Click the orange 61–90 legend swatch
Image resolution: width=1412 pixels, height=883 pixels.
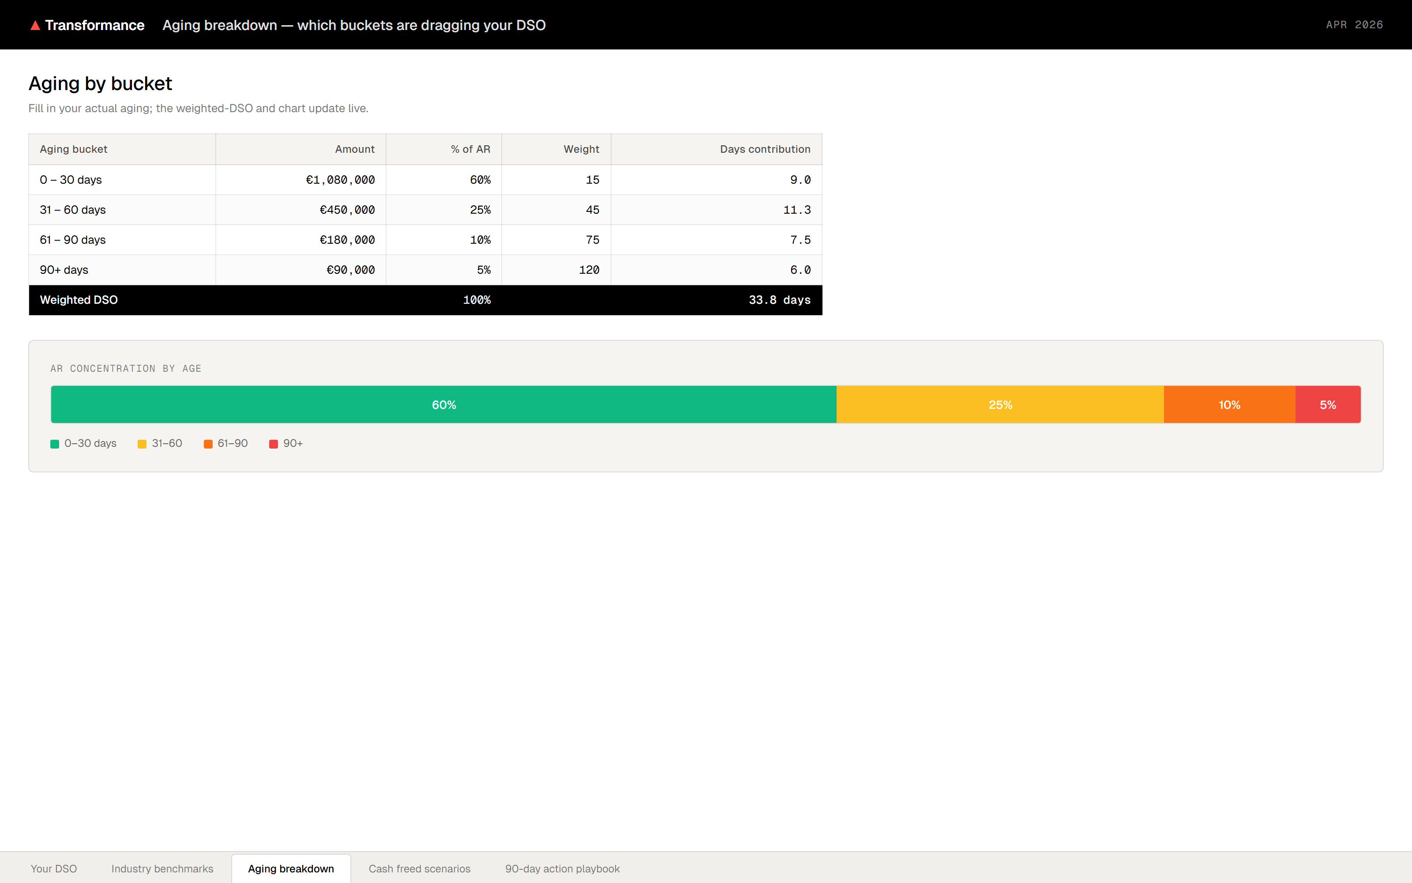(x=208, y=444)
